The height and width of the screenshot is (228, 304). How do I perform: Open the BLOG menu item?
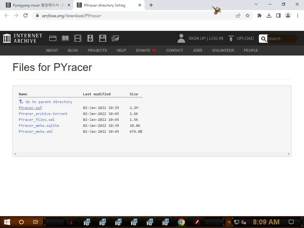73,50
